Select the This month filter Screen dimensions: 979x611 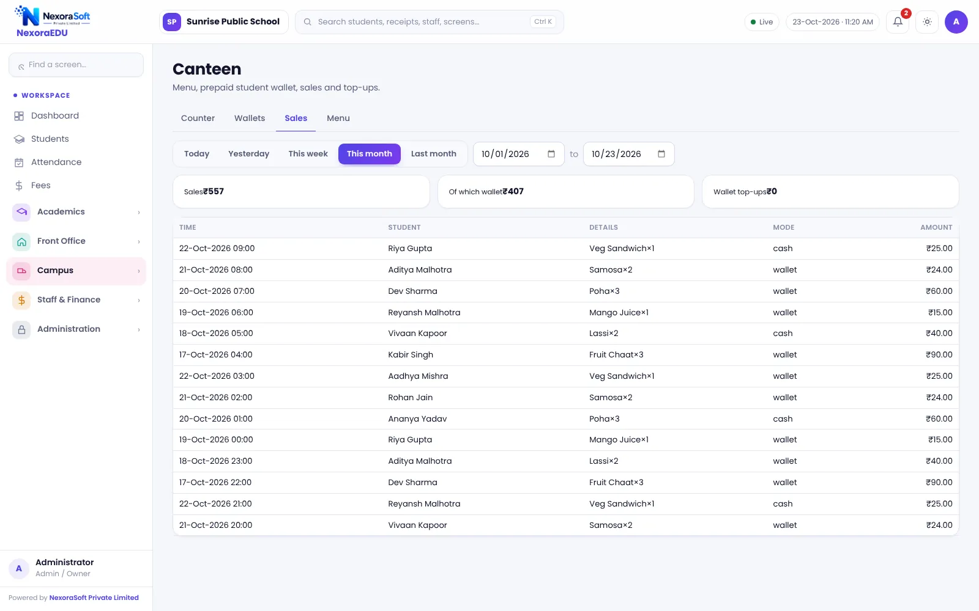[370, 154]
